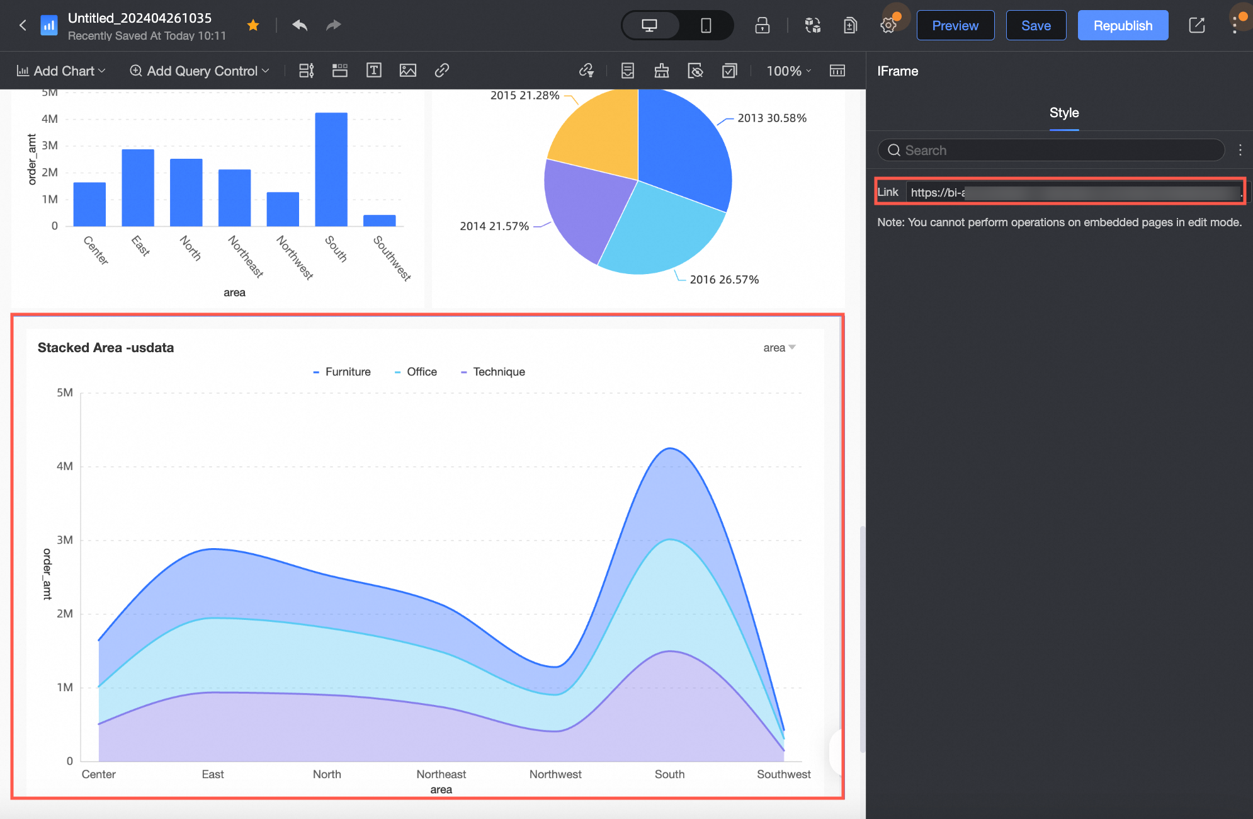Screen dimensions: 1253x819
Task: Toggle the Technique legend series
Action: [x=493, y=372]
